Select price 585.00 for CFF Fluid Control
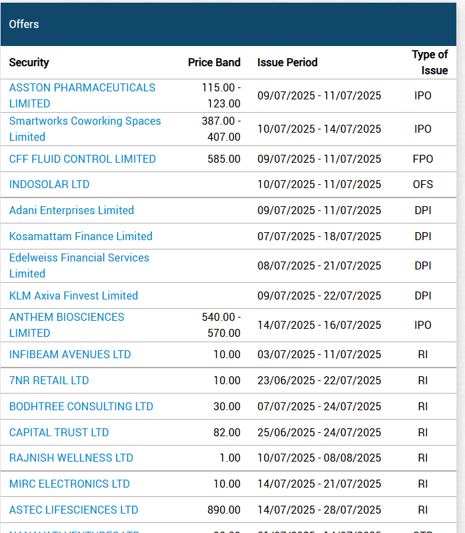 click(224, 159)
